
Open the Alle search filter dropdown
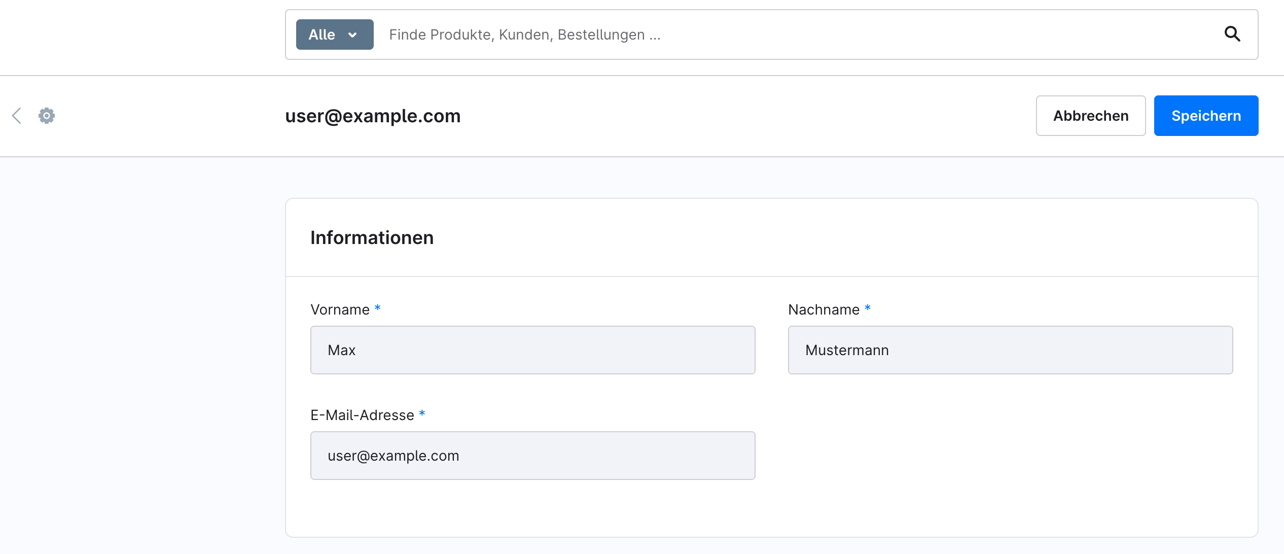click(x=335, y=34)
